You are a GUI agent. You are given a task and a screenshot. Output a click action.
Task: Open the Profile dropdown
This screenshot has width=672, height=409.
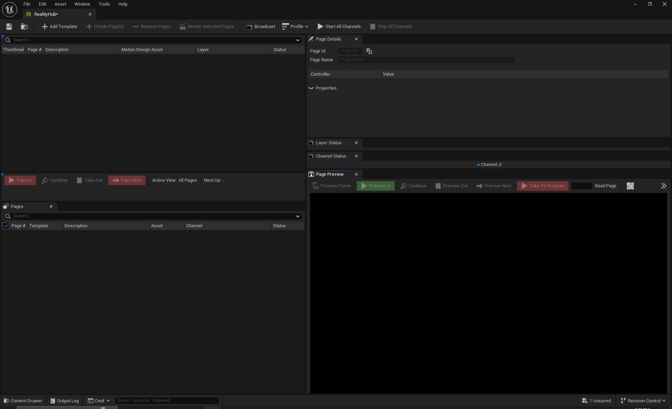[x=295, y=27]
